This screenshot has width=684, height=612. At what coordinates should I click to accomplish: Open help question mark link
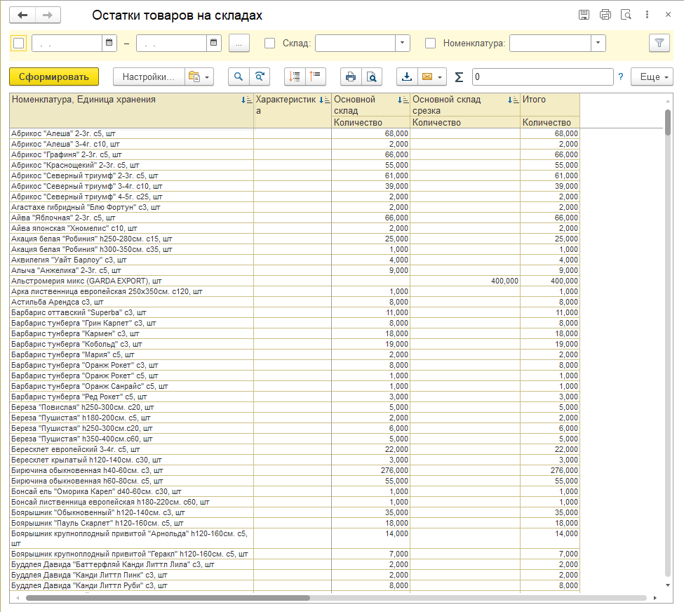coord(621,77)
